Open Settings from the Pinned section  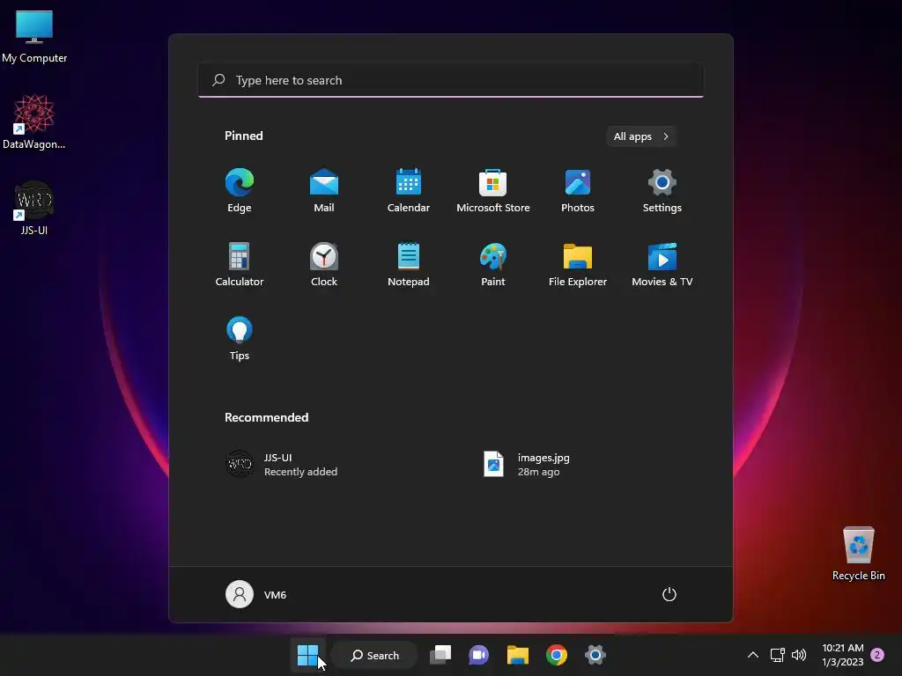662,191
